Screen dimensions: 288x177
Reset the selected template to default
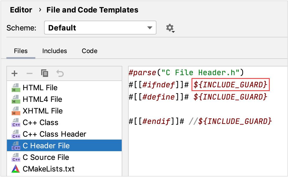pos(60,73)
